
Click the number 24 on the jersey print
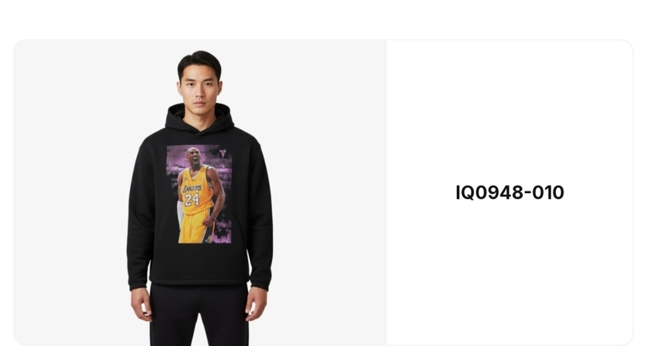192,200
